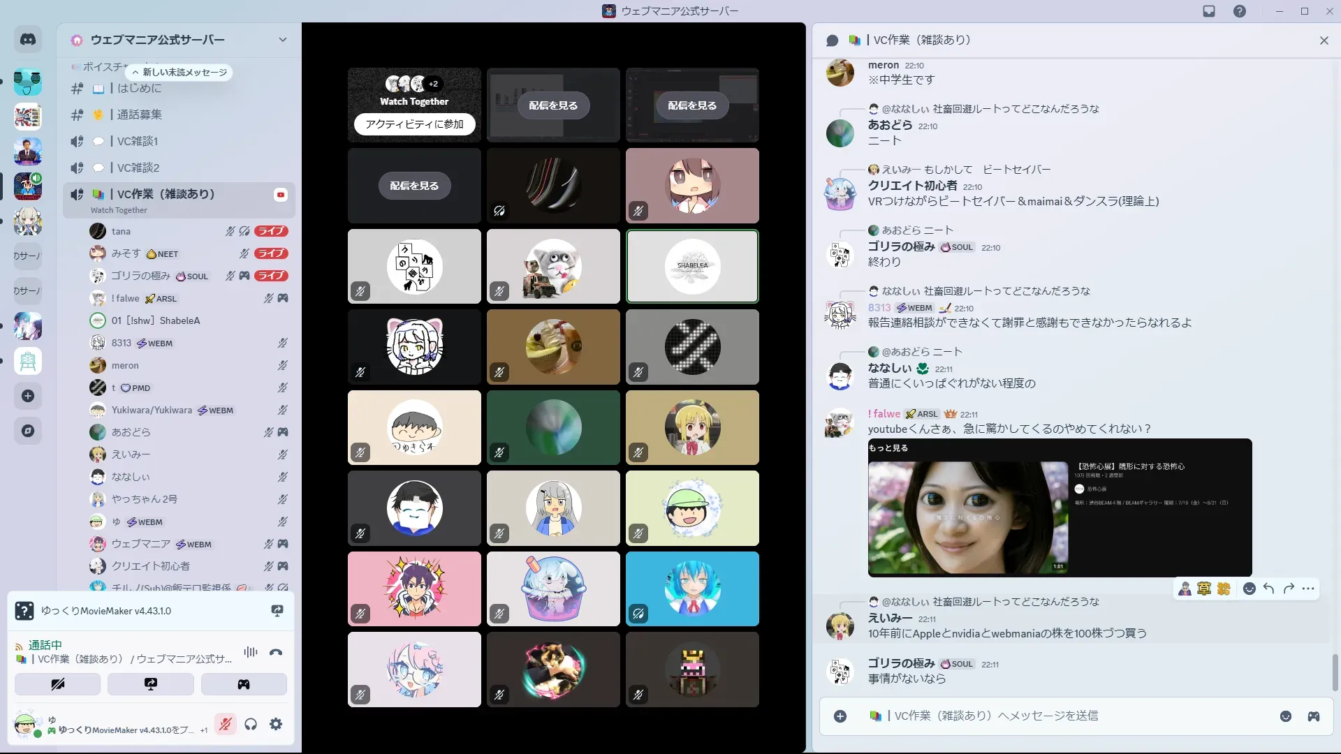Select the VC雑談1 voice channel
The image size is (1341, 754).
tap(137, 141)
